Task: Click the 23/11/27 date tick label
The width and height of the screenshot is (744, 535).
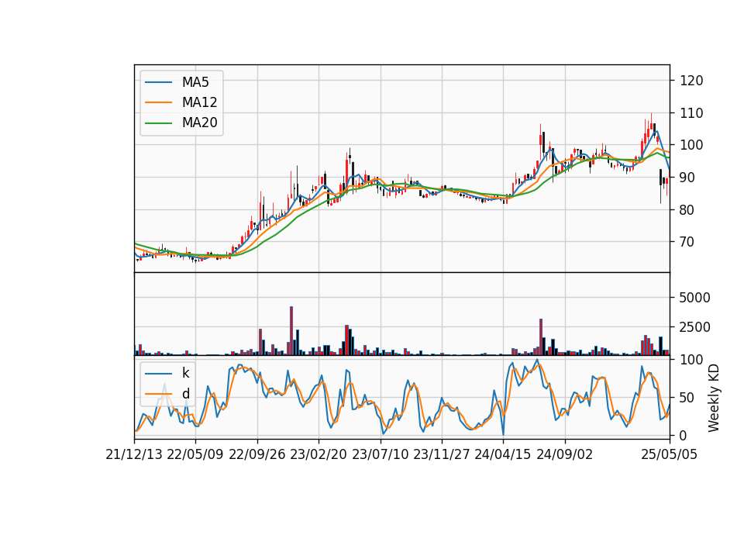Action: point(442,454)
